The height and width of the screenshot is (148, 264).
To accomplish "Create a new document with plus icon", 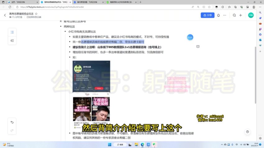I will 241,15.
